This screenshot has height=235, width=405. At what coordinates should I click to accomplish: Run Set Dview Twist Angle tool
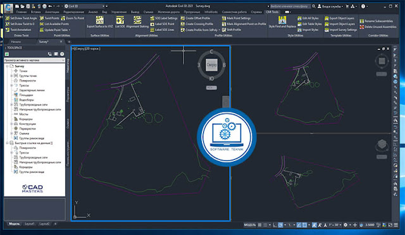pos(21,18)
